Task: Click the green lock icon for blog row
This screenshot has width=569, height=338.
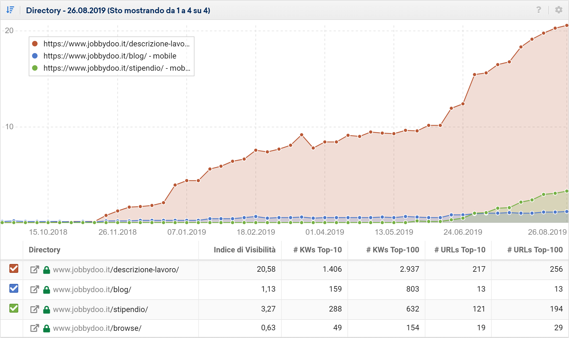Action: (47, 290)
